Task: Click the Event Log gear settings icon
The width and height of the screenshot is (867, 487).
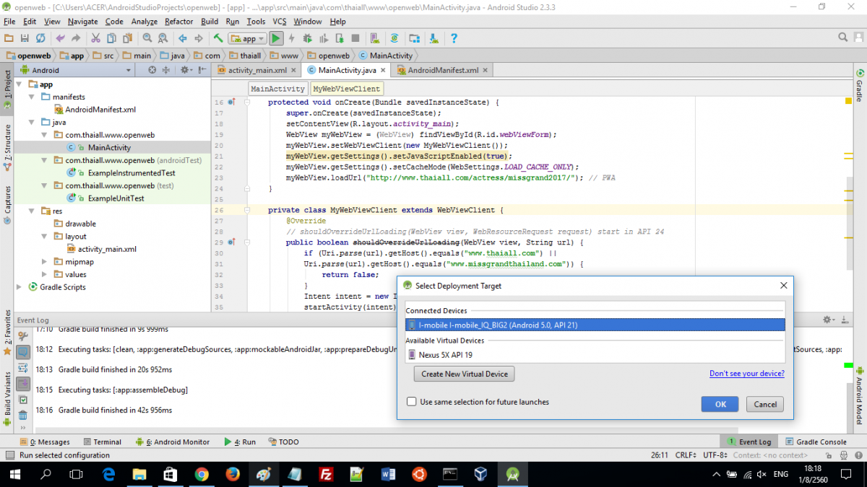Action: [828, 320]
